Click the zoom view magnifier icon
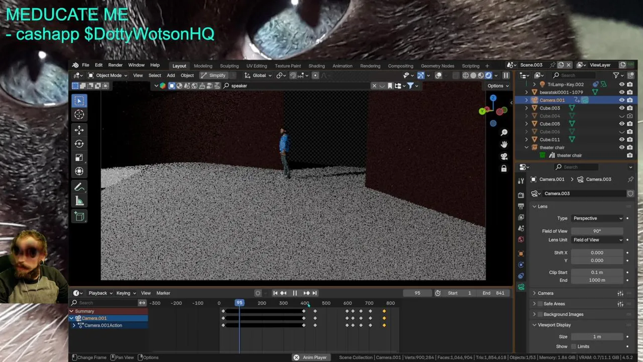 [504, 132]
